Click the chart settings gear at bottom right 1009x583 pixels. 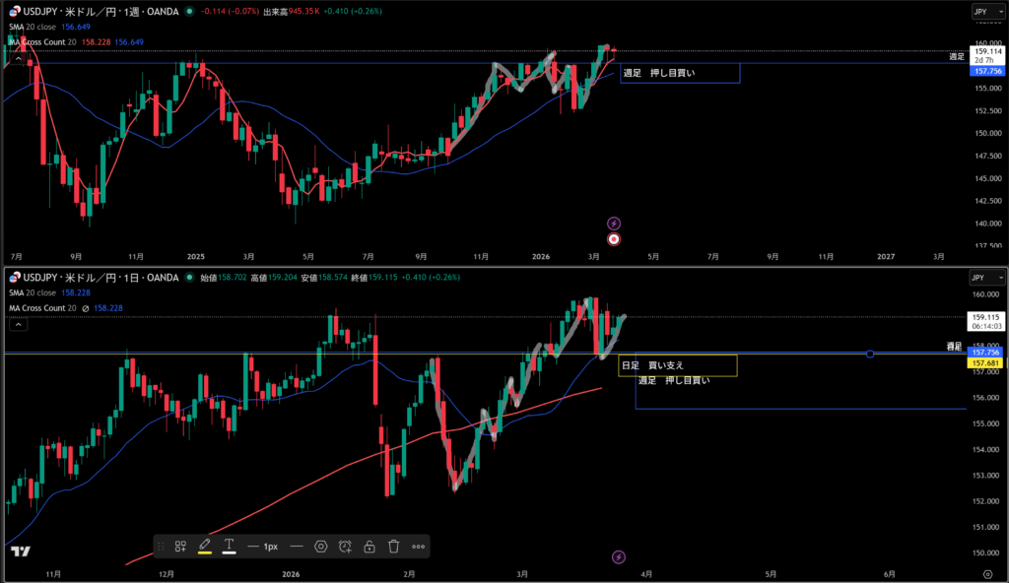click(x=987, y=571)
